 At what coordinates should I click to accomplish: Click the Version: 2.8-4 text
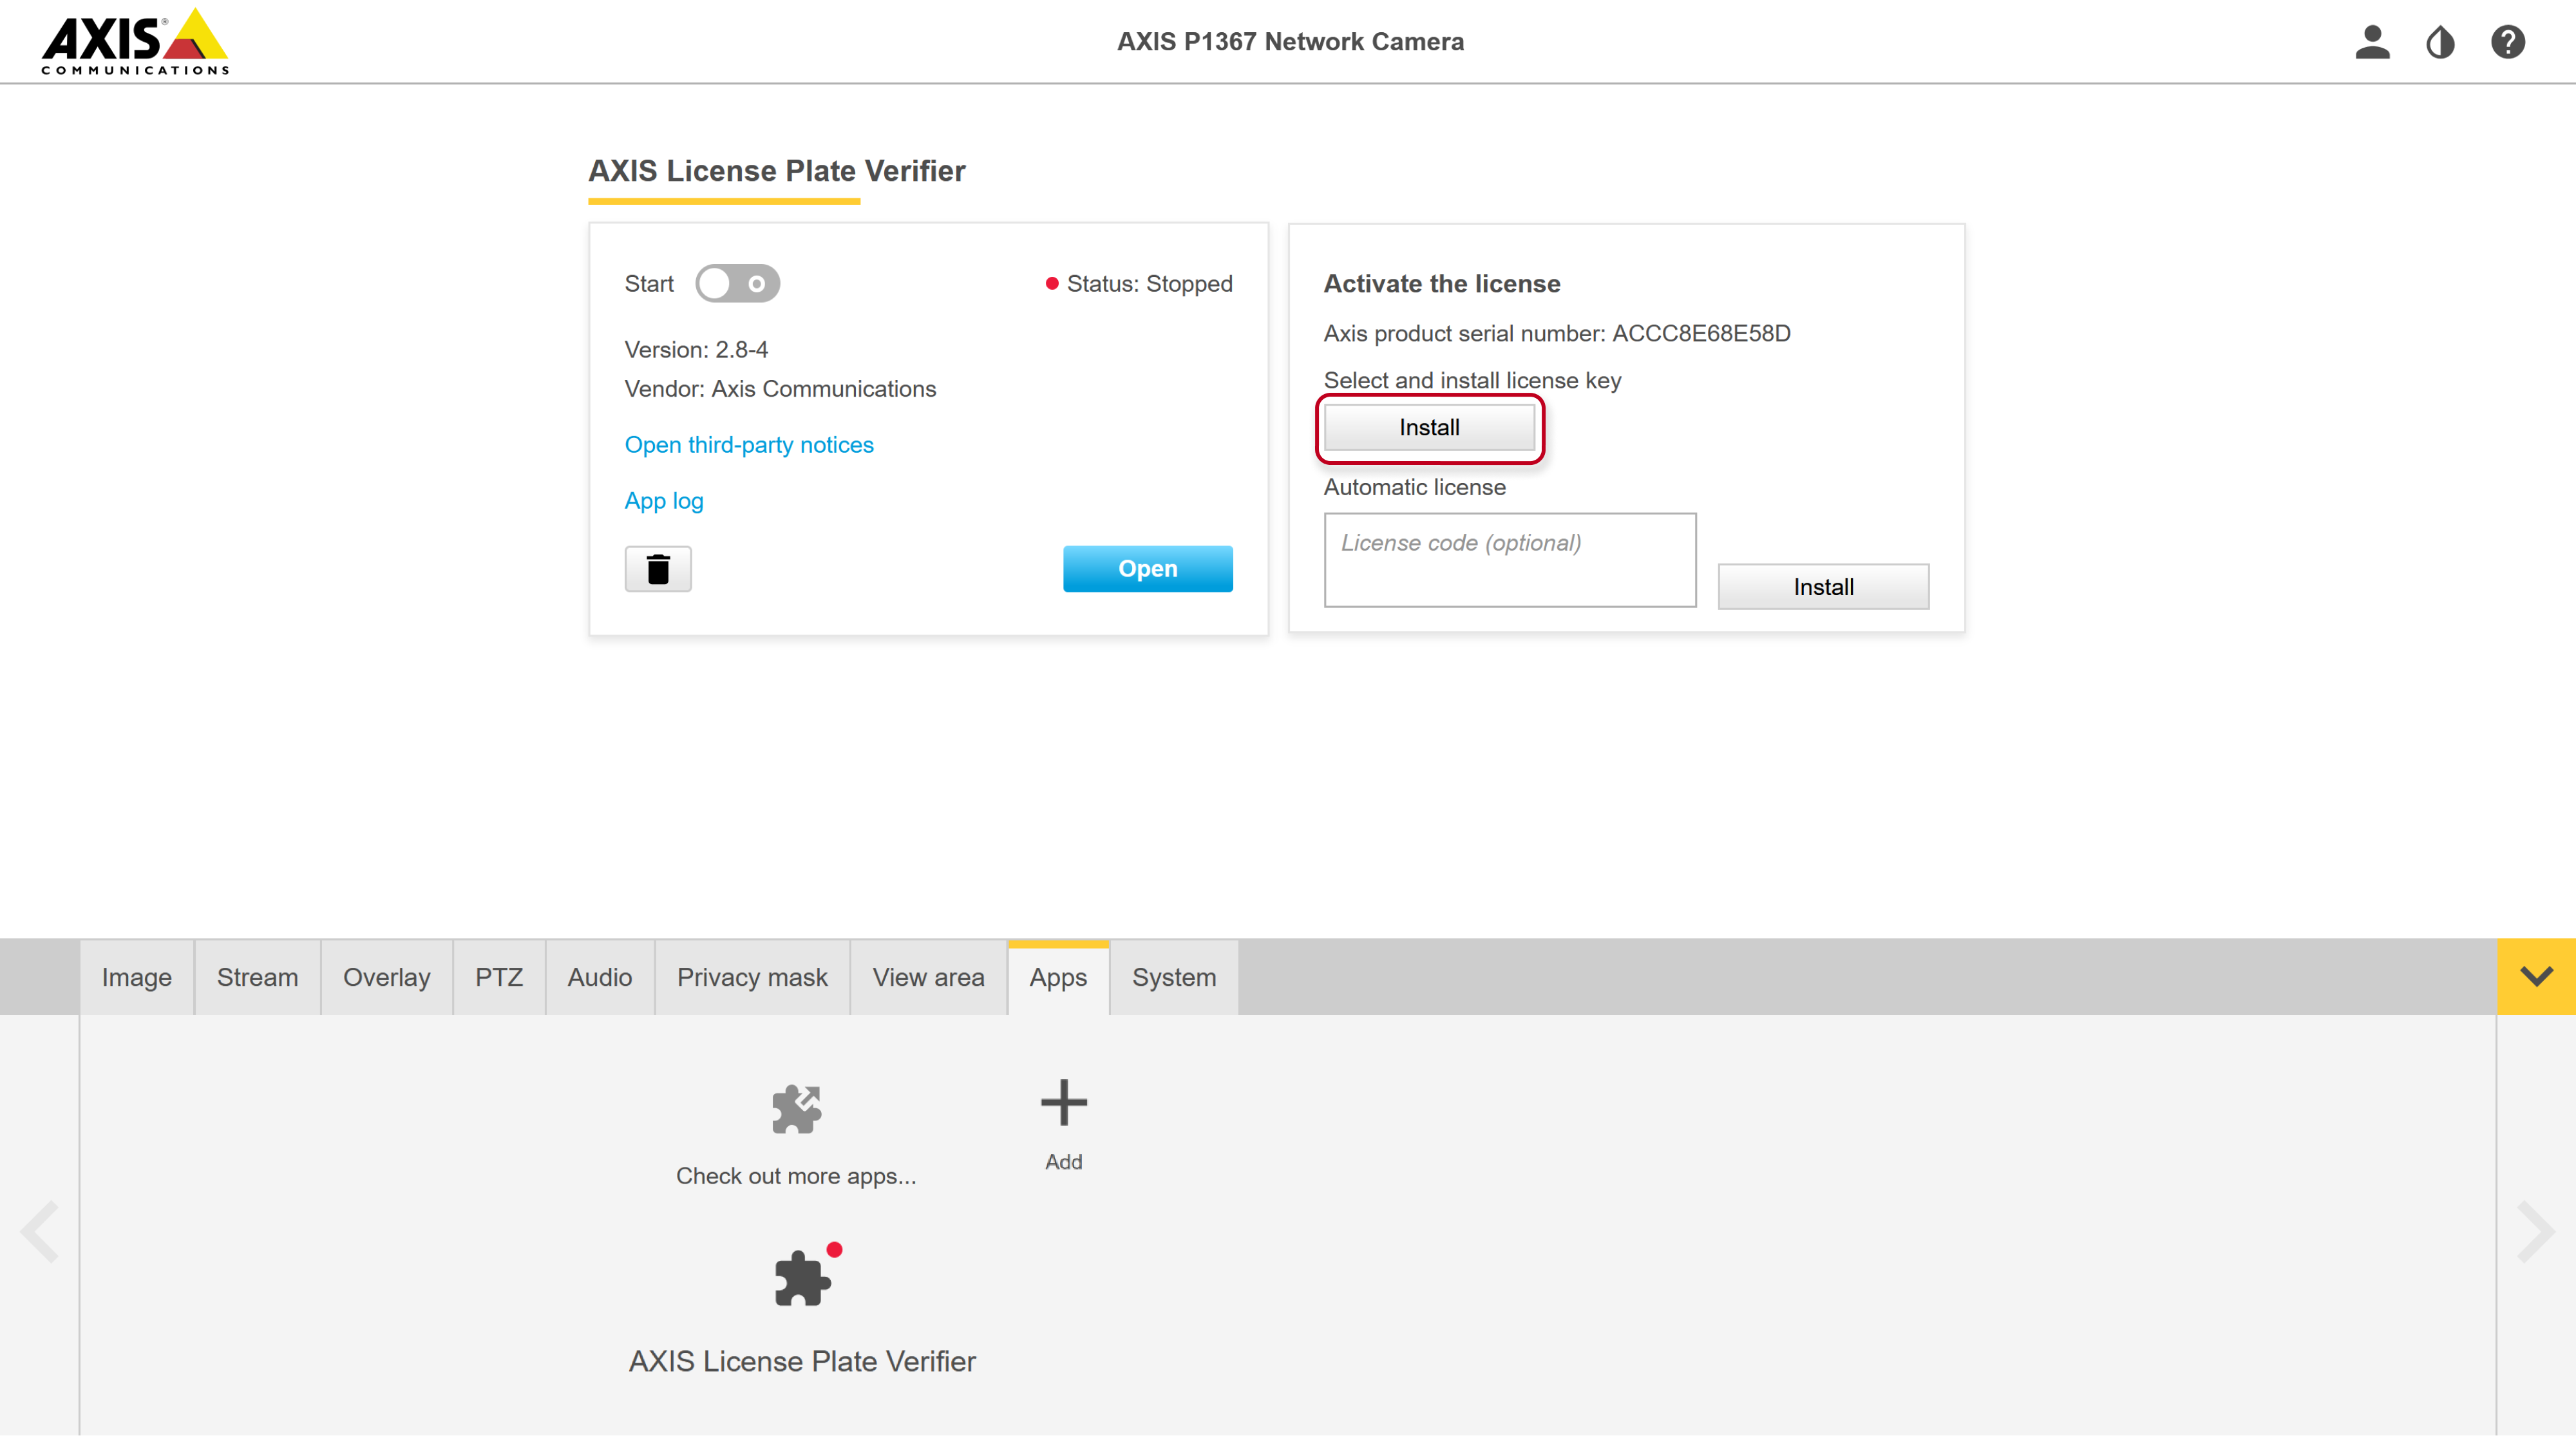[x=697, y=350]
